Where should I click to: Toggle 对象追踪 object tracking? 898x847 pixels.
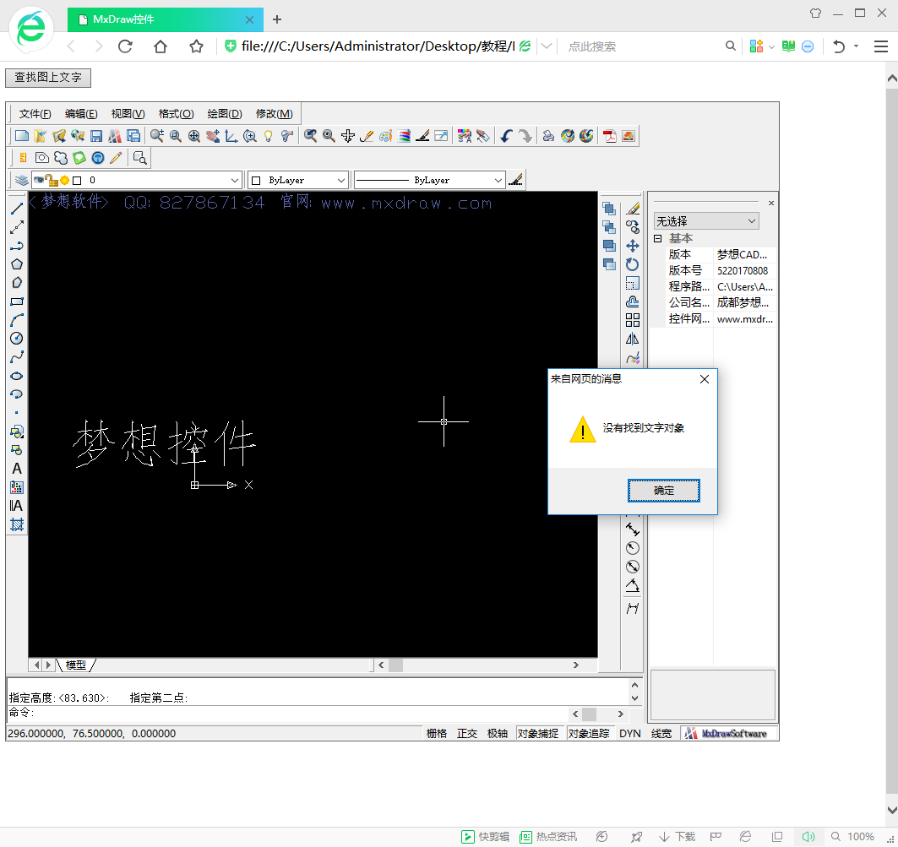(x=589, y=733)
